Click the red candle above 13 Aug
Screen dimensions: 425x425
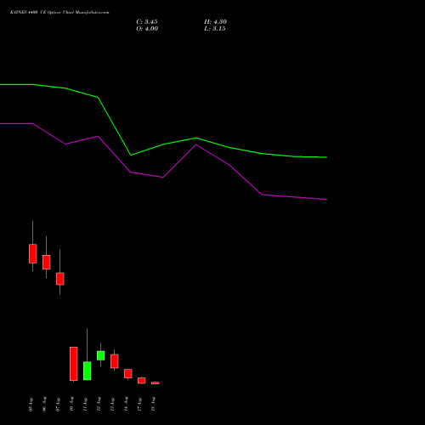115,361
